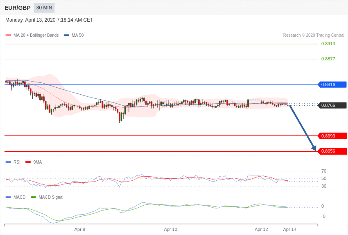Click the 9MA red legend swatch
The height and width of the screenshot is (235, 348).
(28, 162)
